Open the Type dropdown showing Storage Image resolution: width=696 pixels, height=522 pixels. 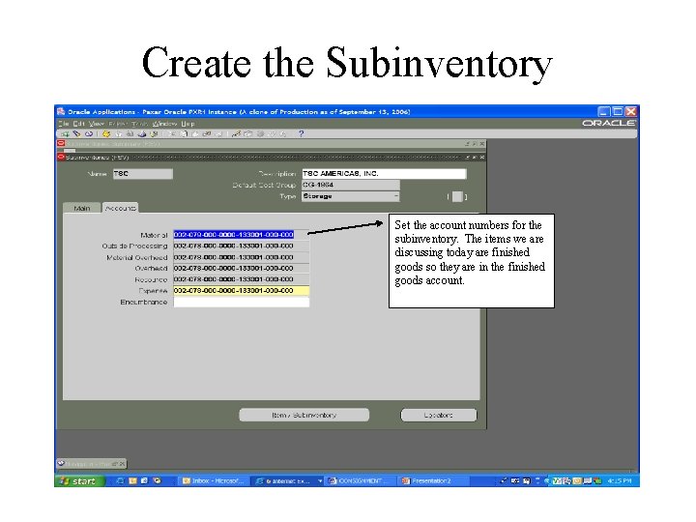351,195
